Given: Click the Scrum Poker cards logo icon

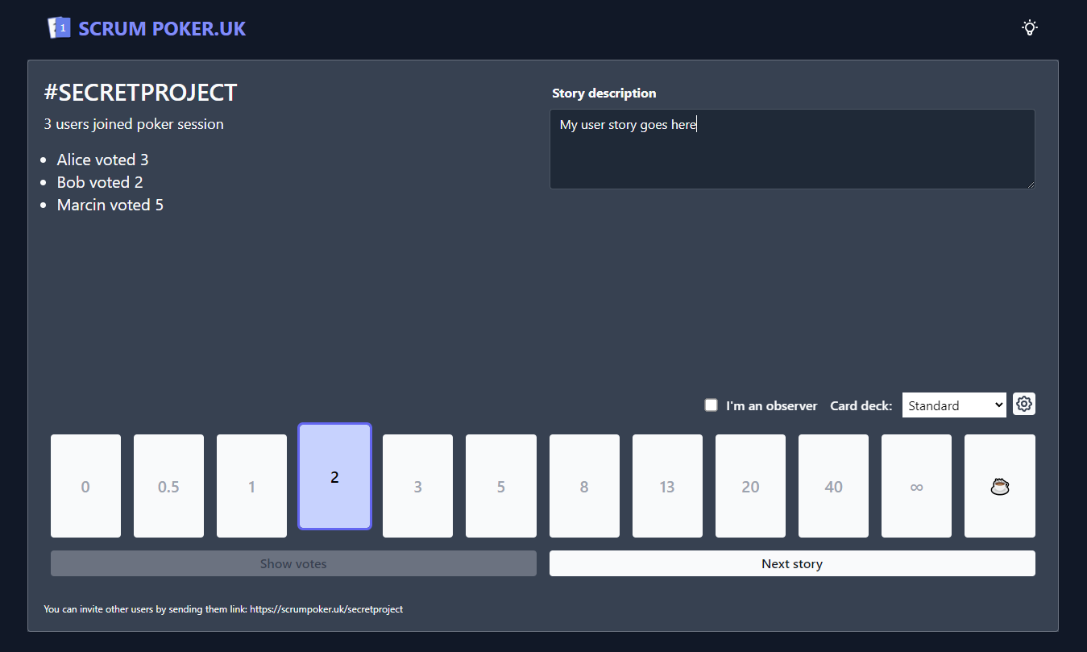Looking at the screenshot, I should point(59,28).
